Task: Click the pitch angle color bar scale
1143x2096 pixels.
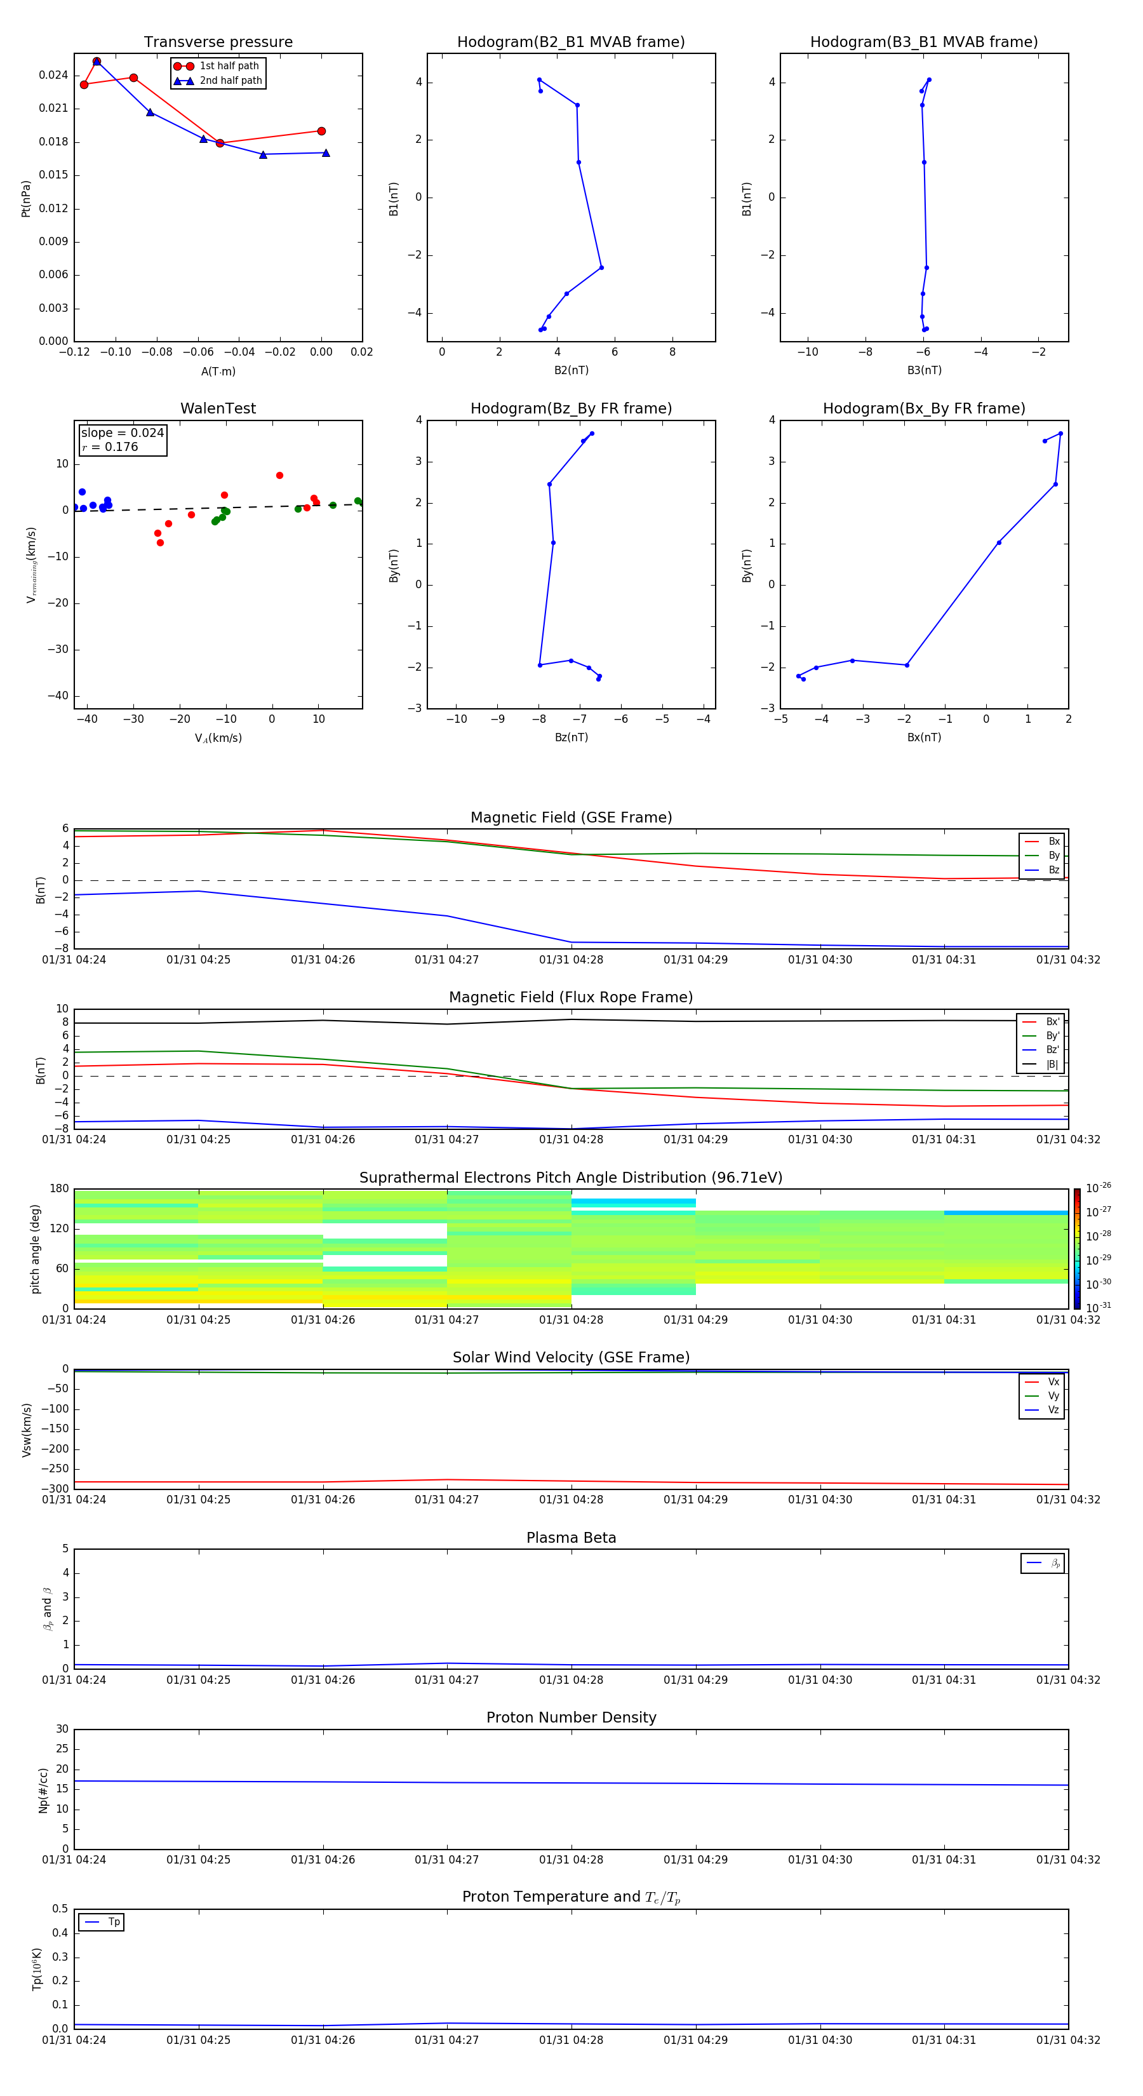Action: (1077, 1249)
